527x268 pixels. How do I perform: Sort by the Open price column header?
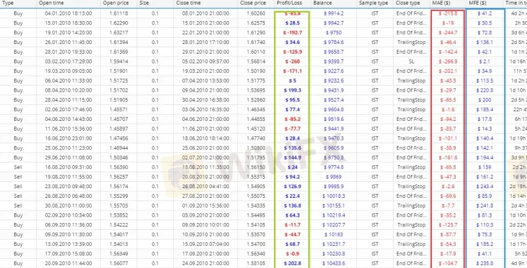(115, 3)
